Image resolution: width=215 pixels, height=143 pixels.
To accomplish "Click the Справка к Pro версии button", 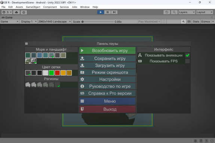I will point(108,93).
